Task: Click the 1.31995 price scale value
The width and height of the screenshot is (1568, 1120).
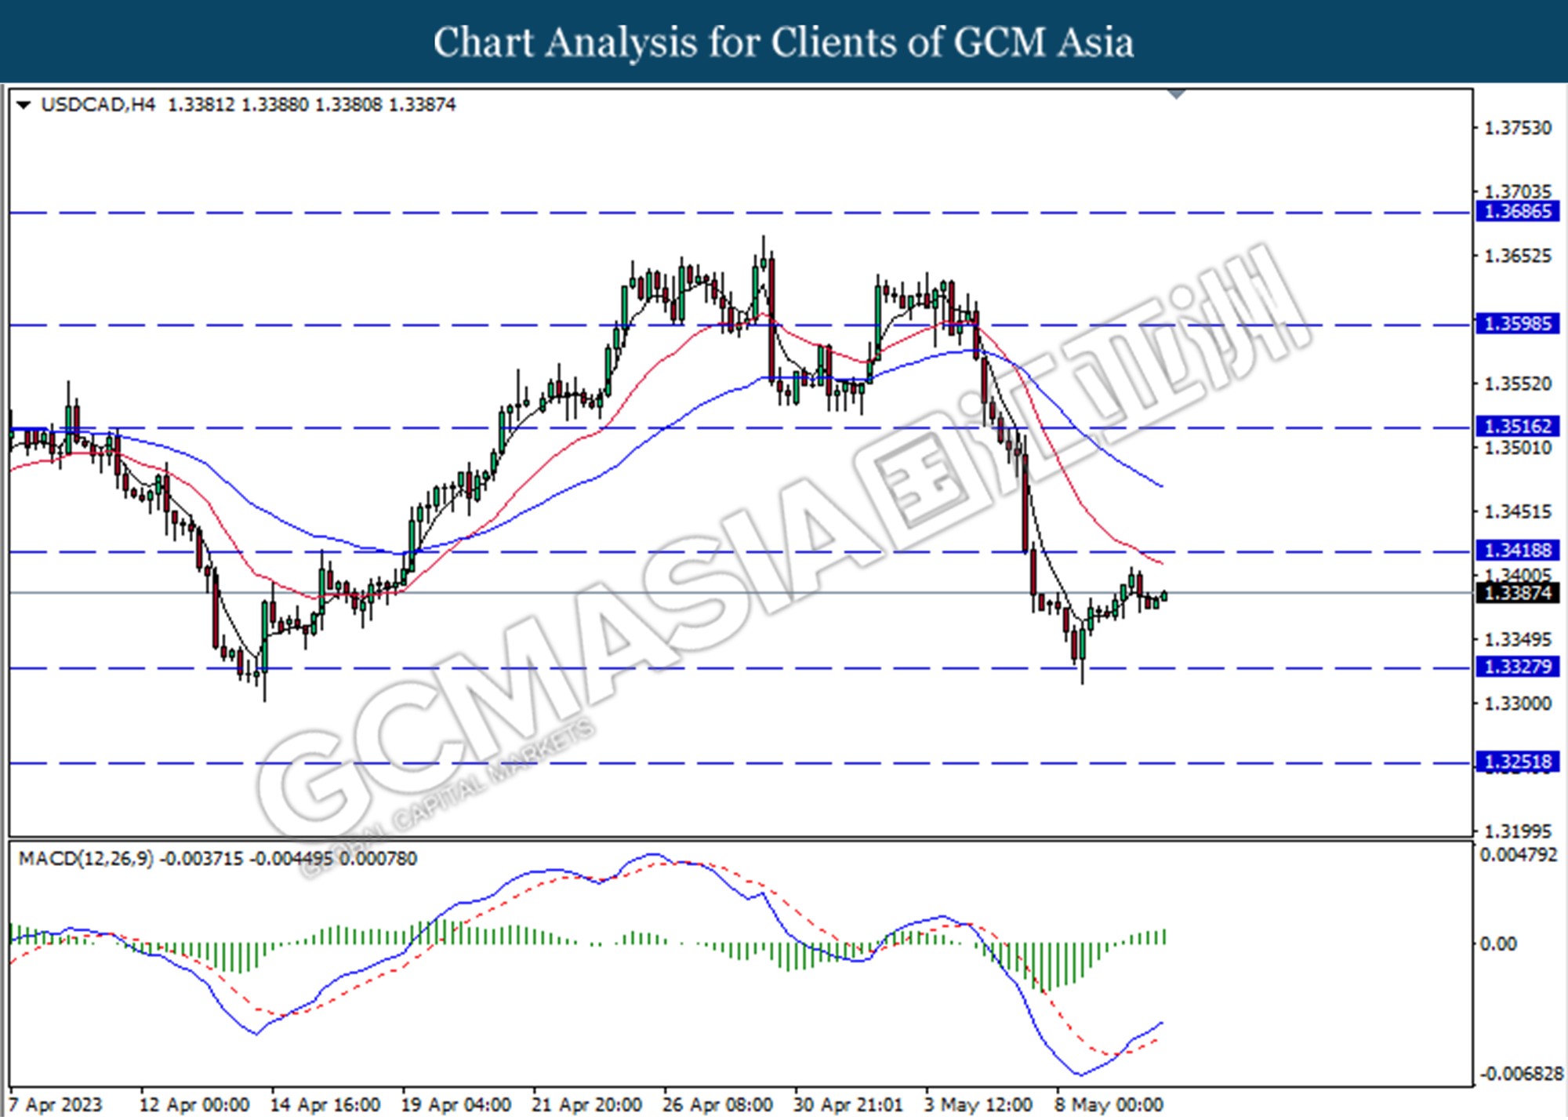Action: coord(1518,831)
